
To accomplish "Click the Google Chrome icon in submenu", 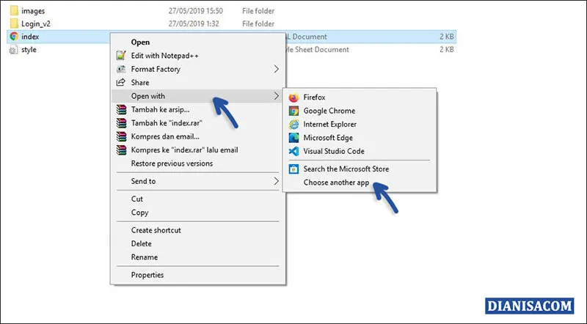I will (294, 111).
